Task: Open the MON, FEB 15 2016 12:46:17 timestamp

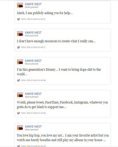Action: point(33,47)
